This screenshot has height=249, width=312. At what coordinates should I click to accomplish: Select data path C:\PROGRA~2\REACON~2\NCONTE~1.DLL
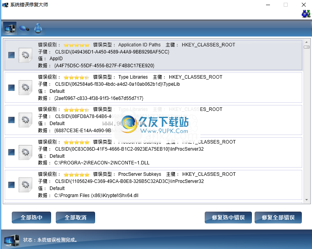pyautogui.click(x=102, y=163)
